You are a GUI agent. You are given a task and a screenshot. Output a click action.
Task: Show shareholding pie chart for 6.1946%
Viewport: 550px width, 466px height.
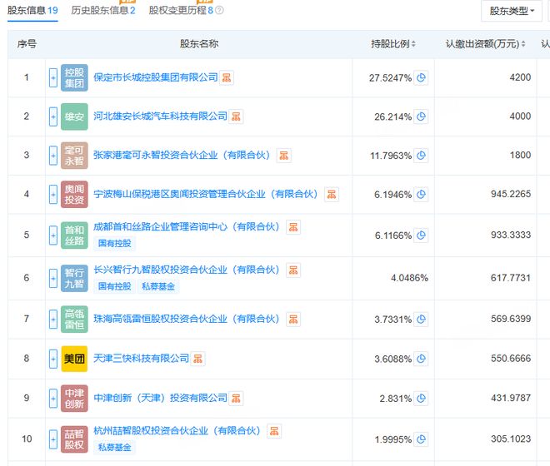coord(421,194)
